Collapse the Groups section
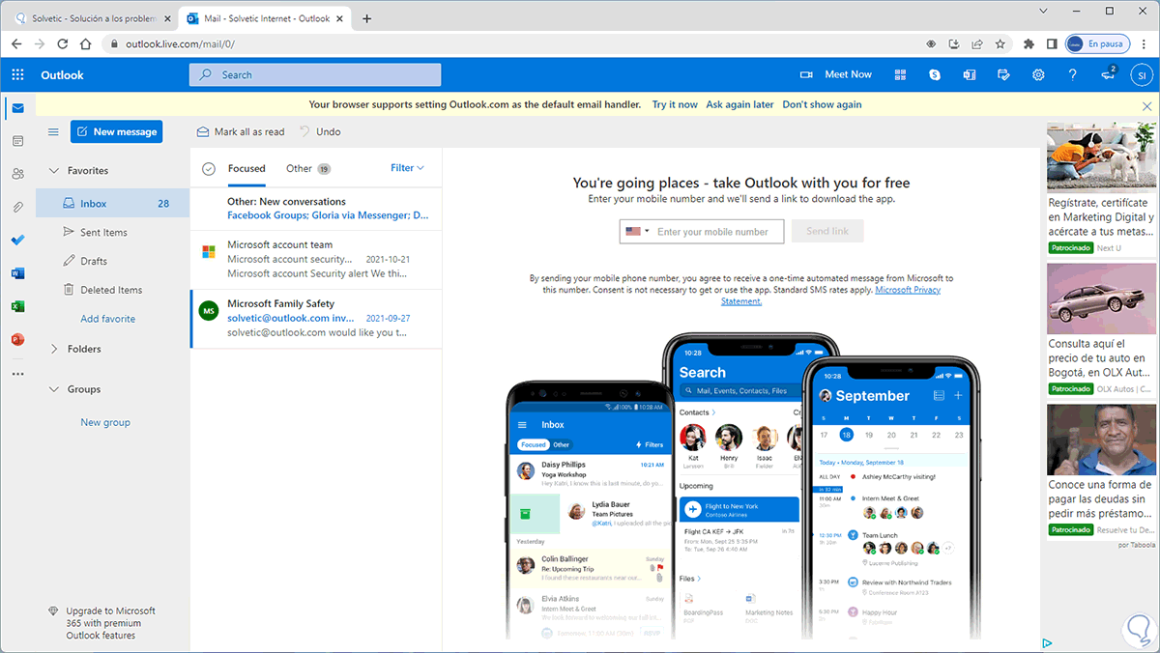 click(x=54, y=390)
